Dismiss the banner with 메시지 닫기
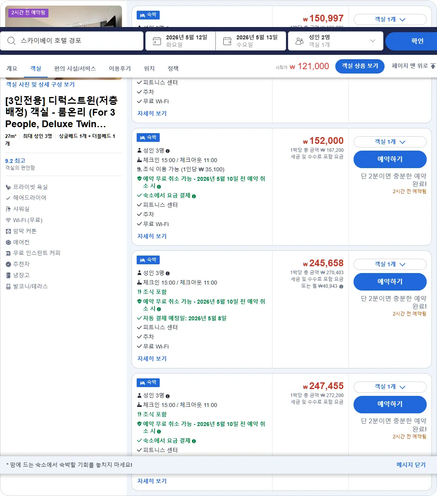The image size is (437, 496). [x=411, y=465]
